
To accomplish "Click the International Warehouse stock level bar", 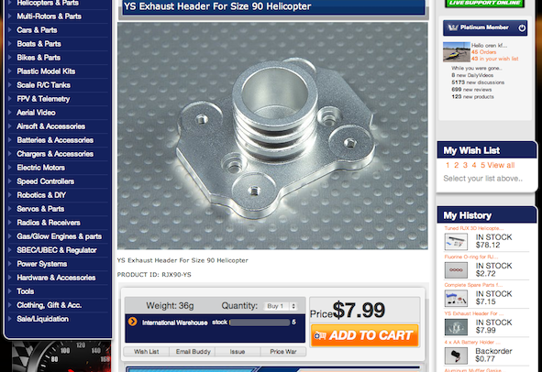I will click(260, 323).
